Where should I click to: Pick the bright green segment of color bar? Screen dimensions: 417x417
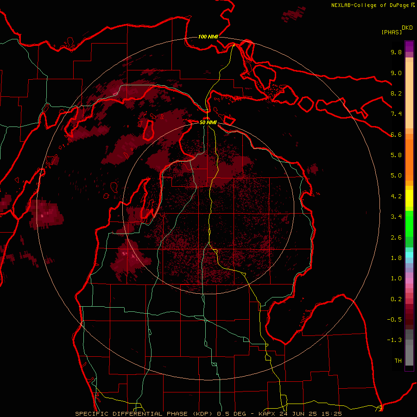tap(409, 223)
